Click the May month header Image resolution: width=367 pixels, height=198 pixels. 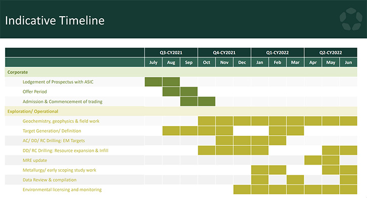pos(331,62)
